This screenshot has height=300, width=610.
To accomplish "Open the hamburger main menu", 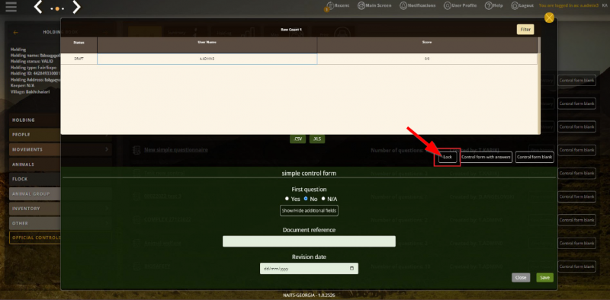I will pyautogui.click(x=11, y=7).
